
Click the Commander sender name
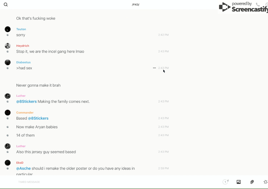[x=25, y=113]
